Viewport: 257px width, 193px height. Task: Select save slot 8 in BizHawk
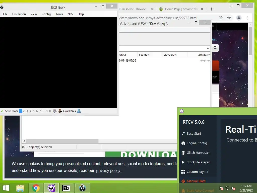pyautogui.click(x=43, y=111)
